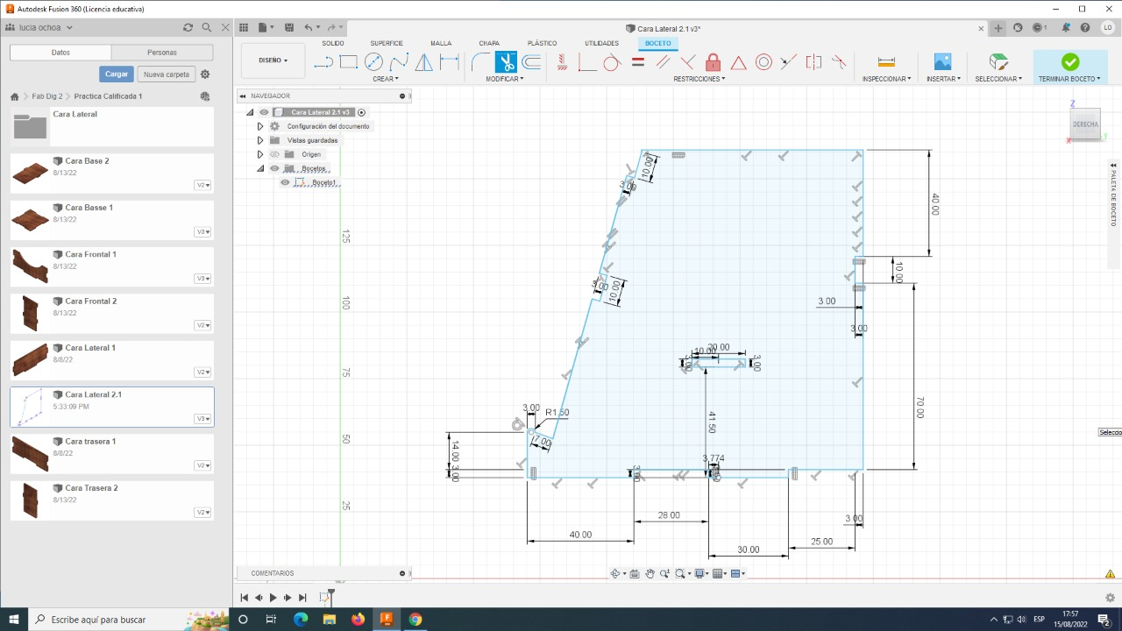This screenshot has height=631, width=1122.
Task: Switch to the UTILIDADES tab
Action: tap(601, 43)
